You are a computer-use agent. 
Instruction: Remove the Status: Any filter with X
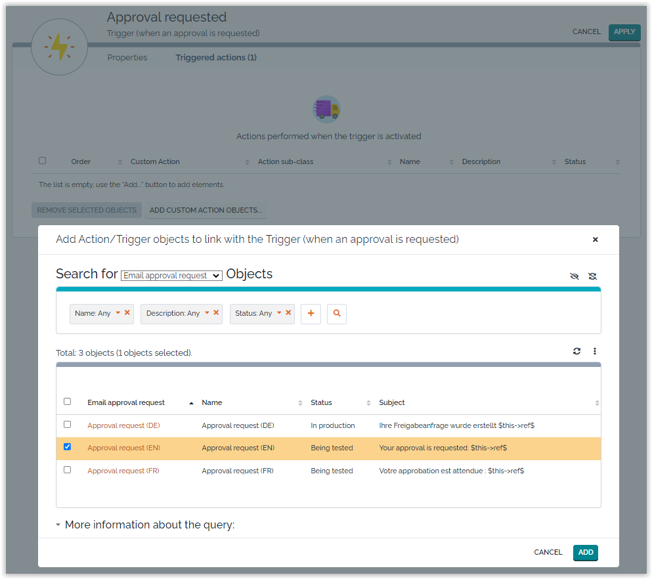coord(288,313)
